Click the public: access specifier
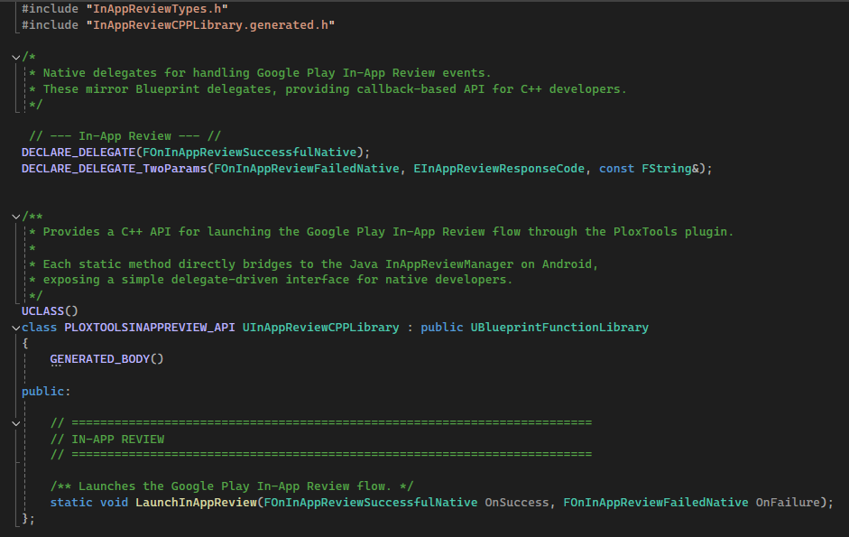The height and width of the screenshot is (537, 849). 46,391
